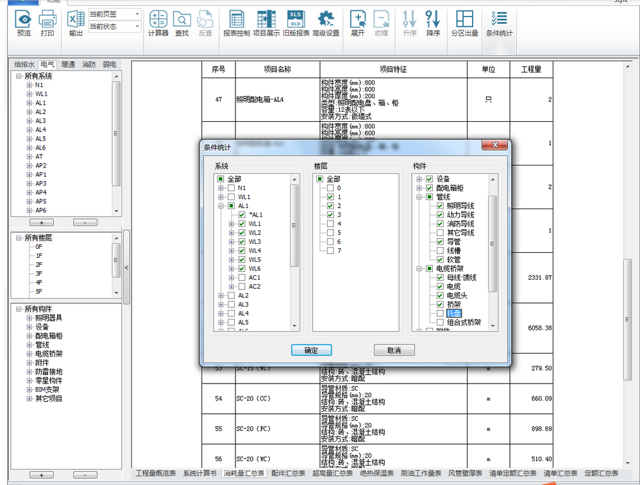
Task: Check the 托盘 checkbox
Action: click(x=440, y=314)
